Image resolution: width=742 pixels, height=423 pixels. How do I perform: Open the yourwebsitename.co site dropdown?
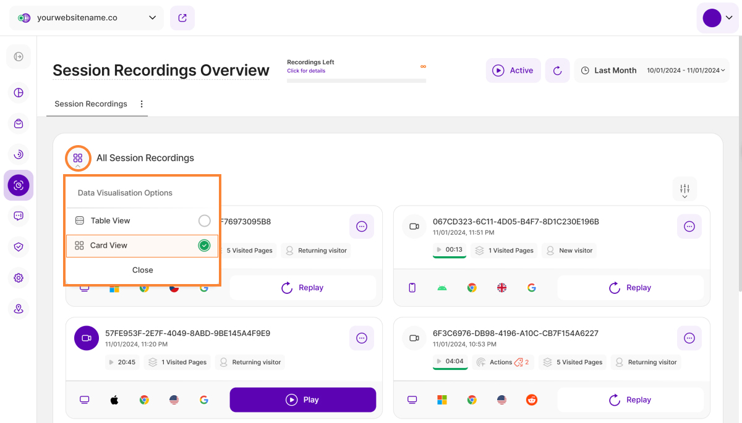[87, 18]
